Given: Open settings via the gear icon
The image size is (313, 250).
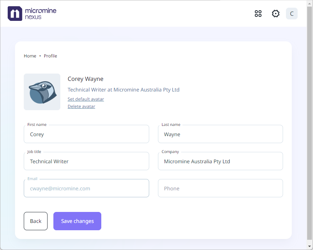Looking at the screenshot, I should 276,14.
